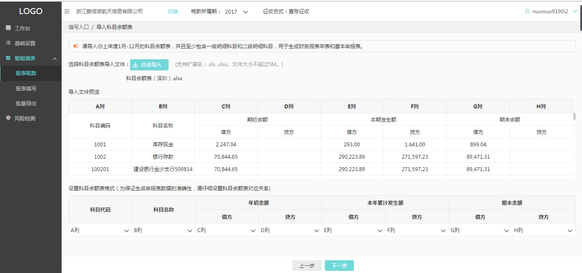Click the 风险检测 shield icon in sidebar
Screen dimensions: 582x273
click(8, 118)
